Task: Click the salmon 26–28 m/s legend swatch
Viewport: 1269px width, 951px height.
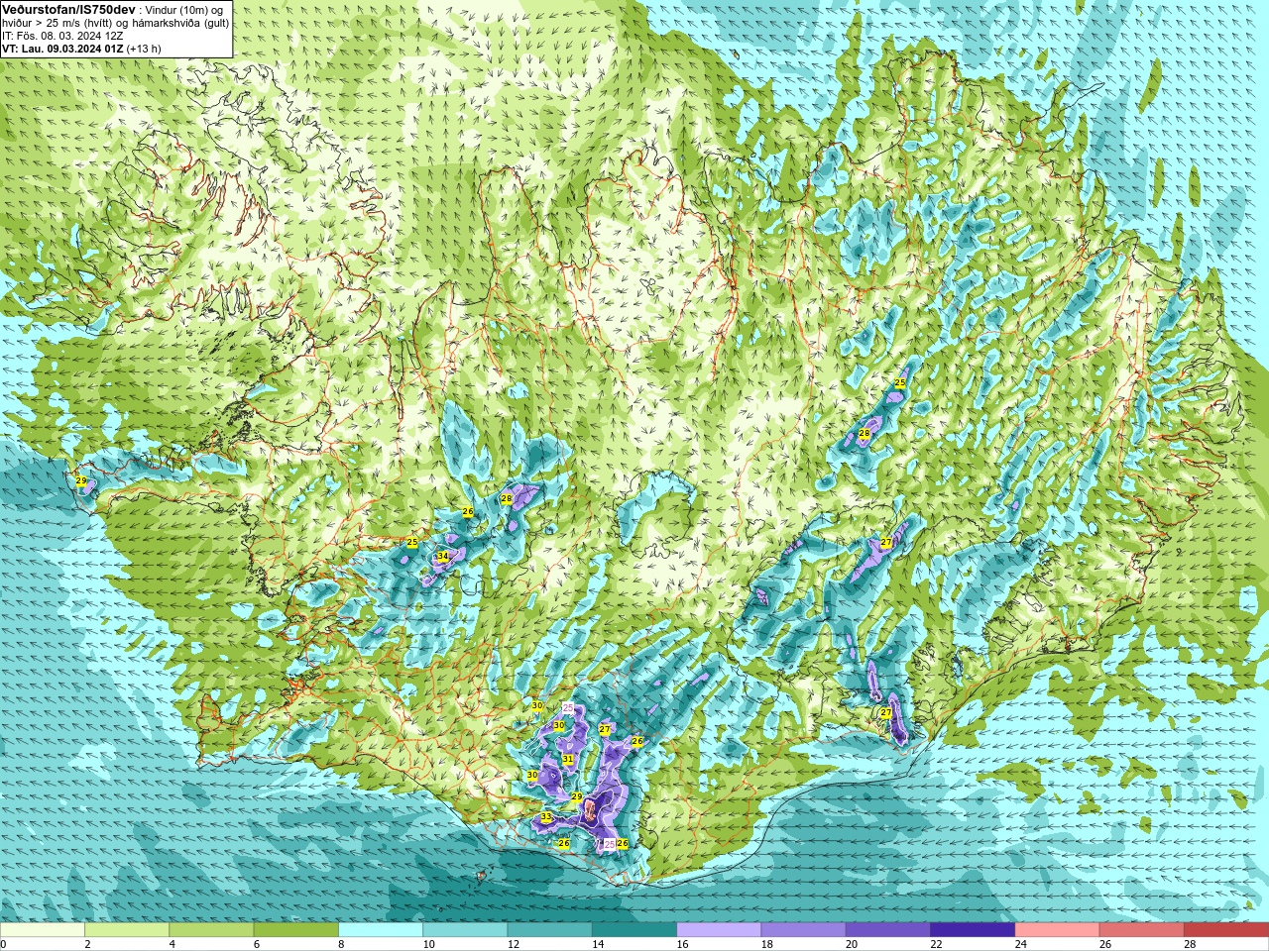Action: click(x=1142, y=930)
